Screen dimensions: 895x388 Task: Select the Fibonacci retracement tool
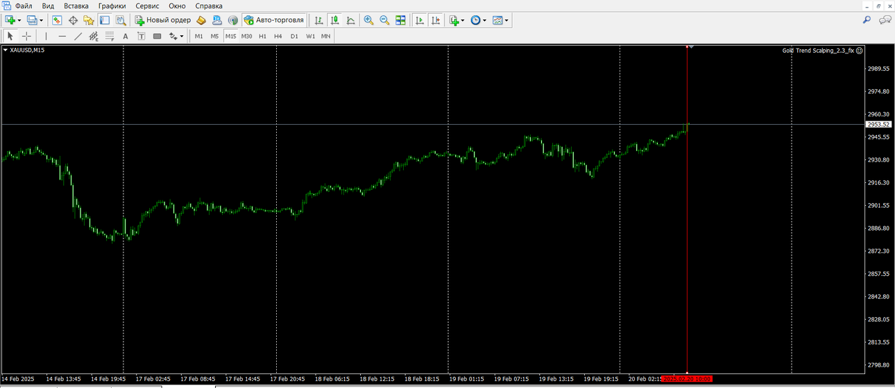pyautogui.click(x=110, y=36)
